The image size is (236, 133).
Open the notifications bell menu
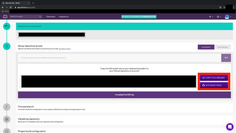(219, 17)
